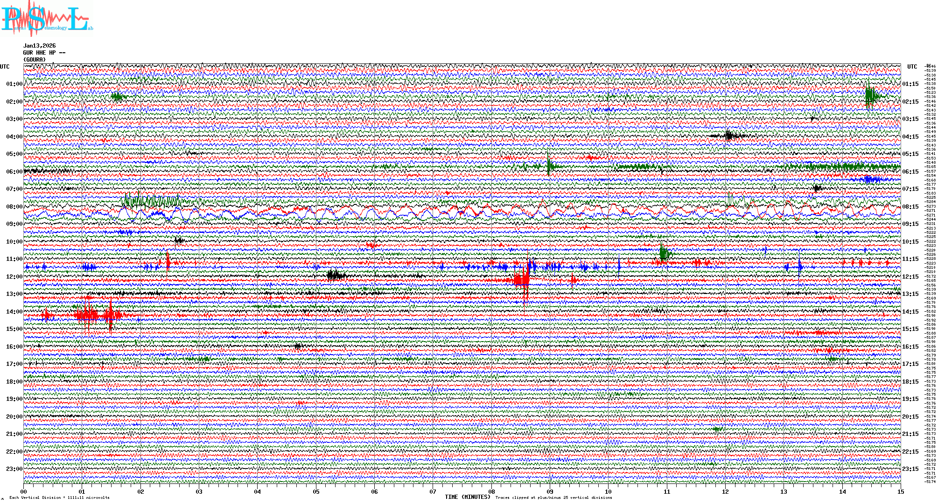Click the left UTC axis header
The width and height of the screenshot is (938, 504).
[5, 67]
